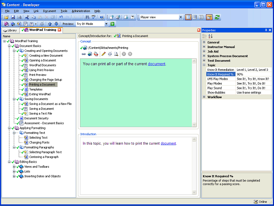The image size is (274, 206).
Task: Switch to the Library tab
Action: tap(10, 30)
